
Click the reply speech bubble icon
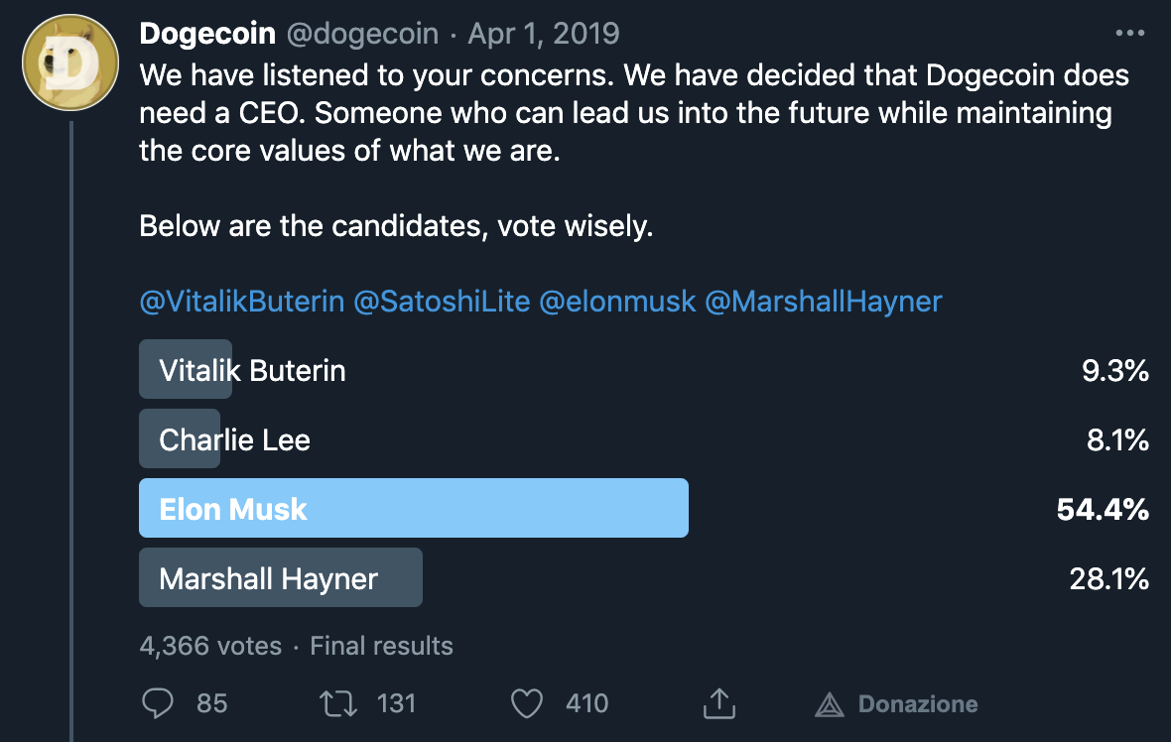click(159, 703)
